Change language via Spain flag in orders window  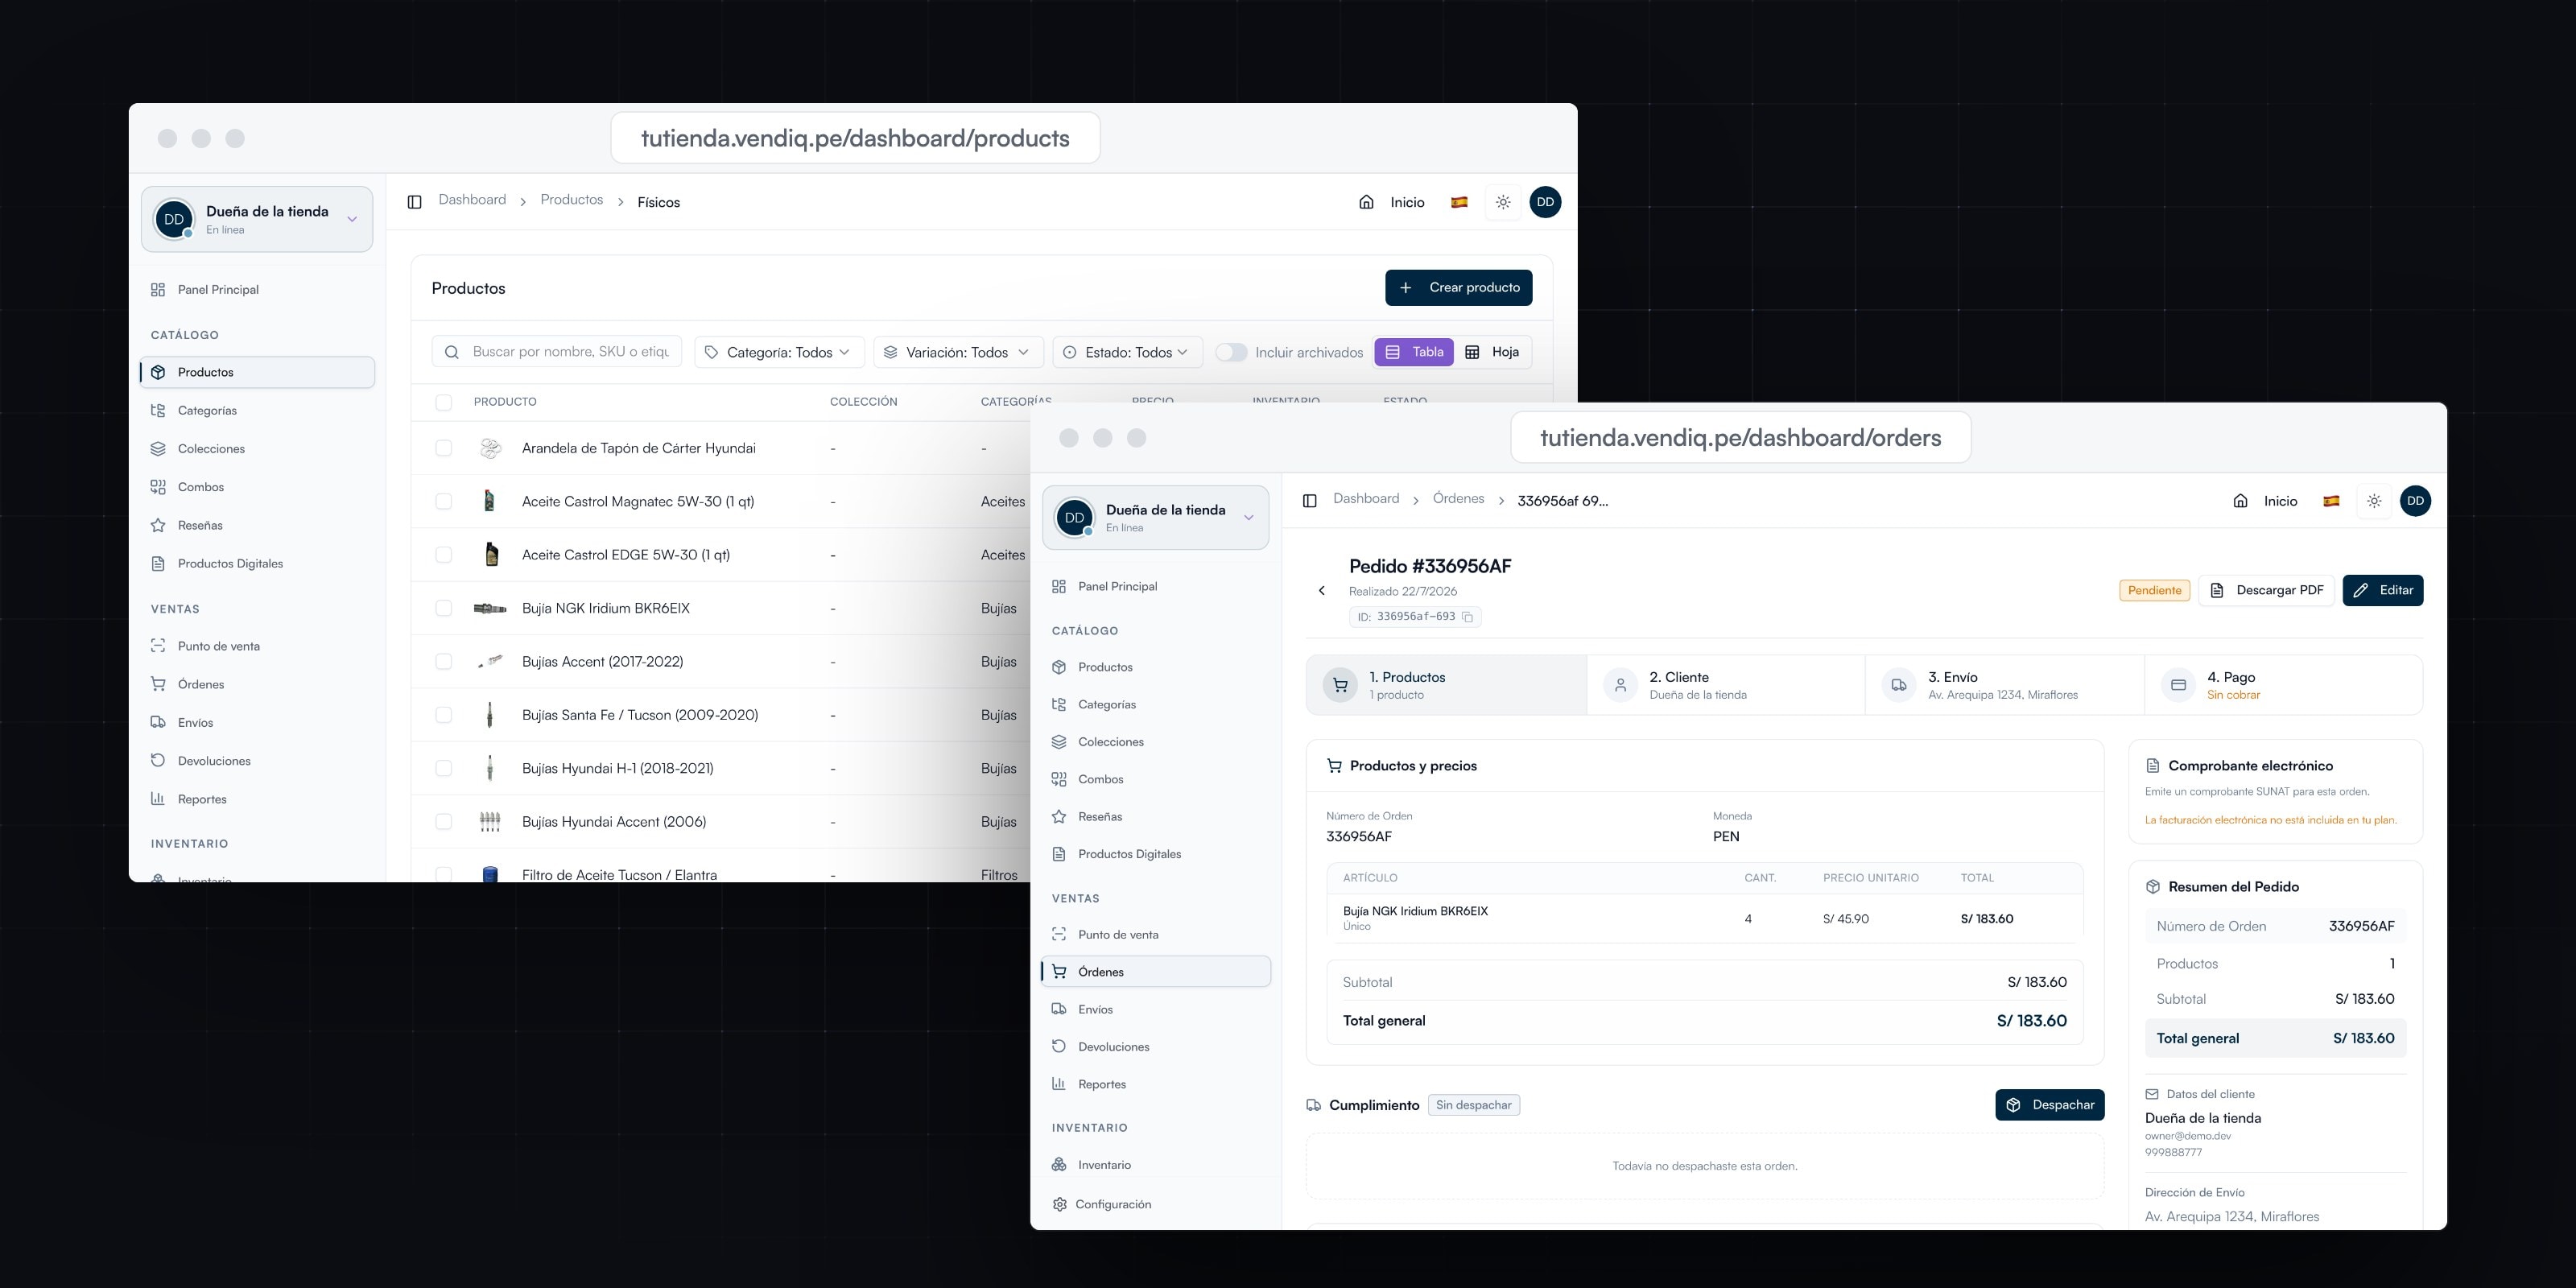tap(2331, 501)
